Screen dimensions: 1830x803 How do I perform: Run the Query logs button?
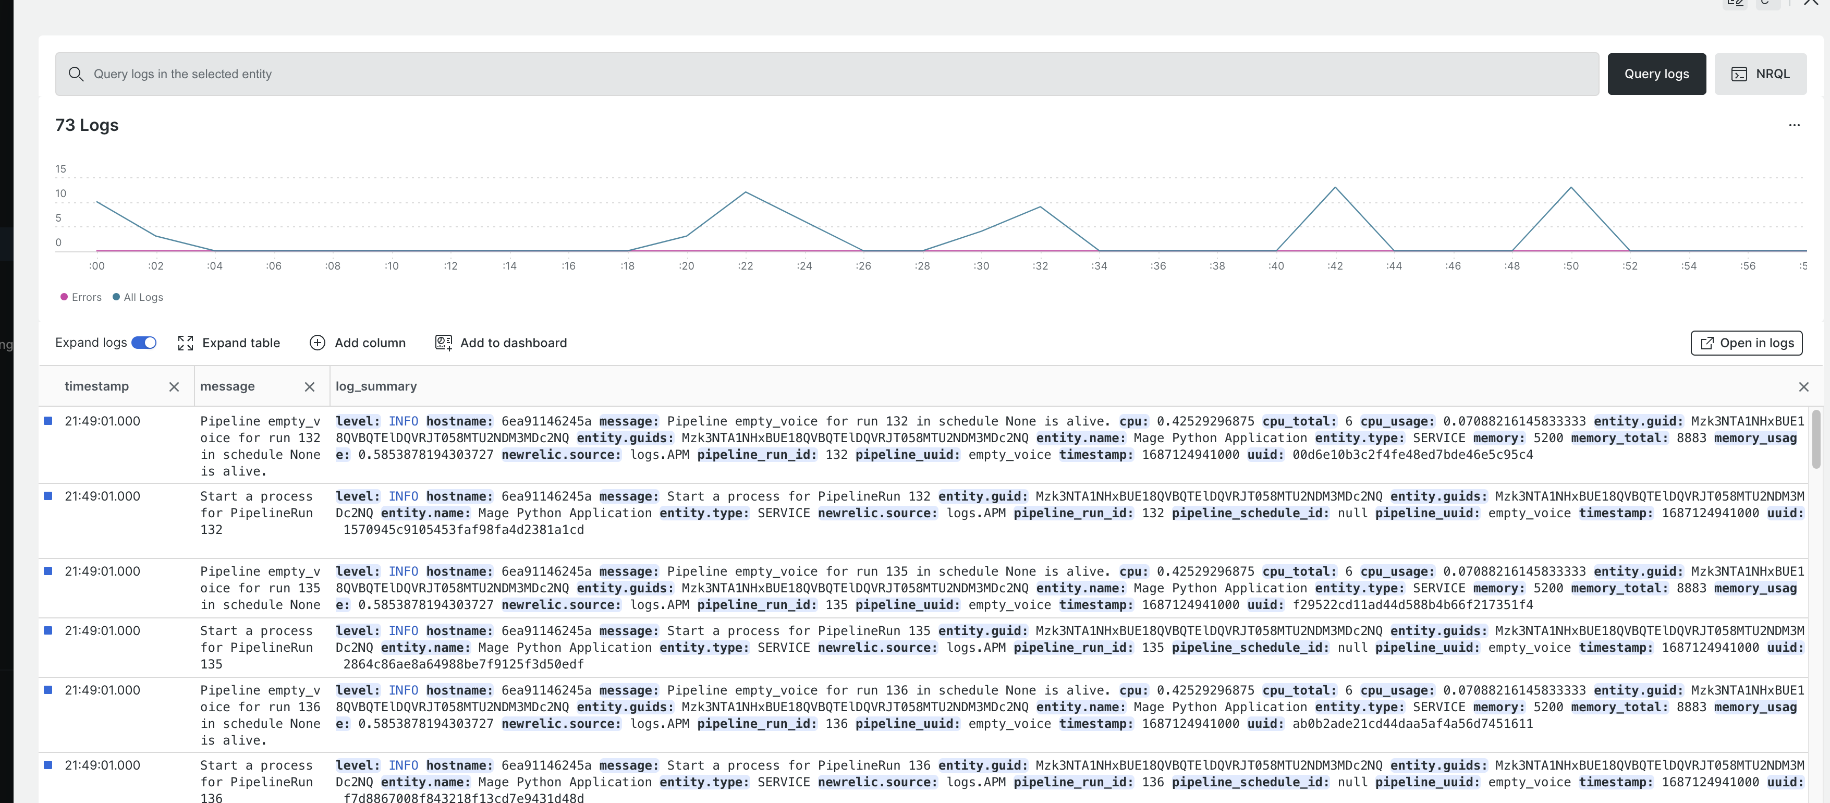pos(1656,74)
